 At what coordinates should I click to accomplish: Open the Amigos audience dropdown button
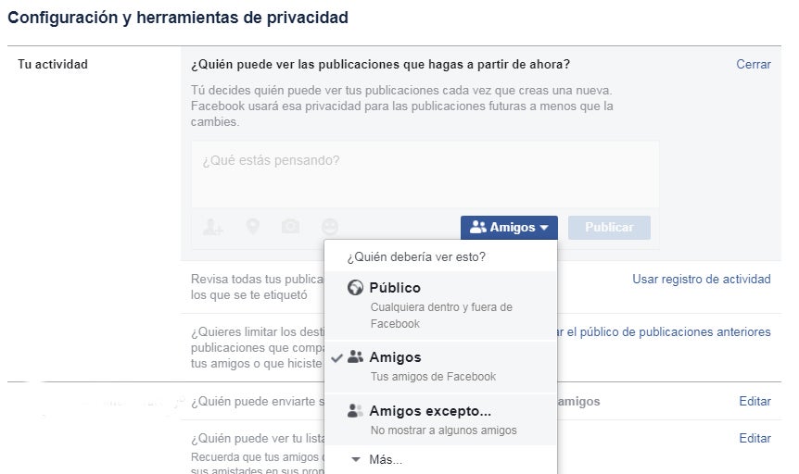[509, 227]
